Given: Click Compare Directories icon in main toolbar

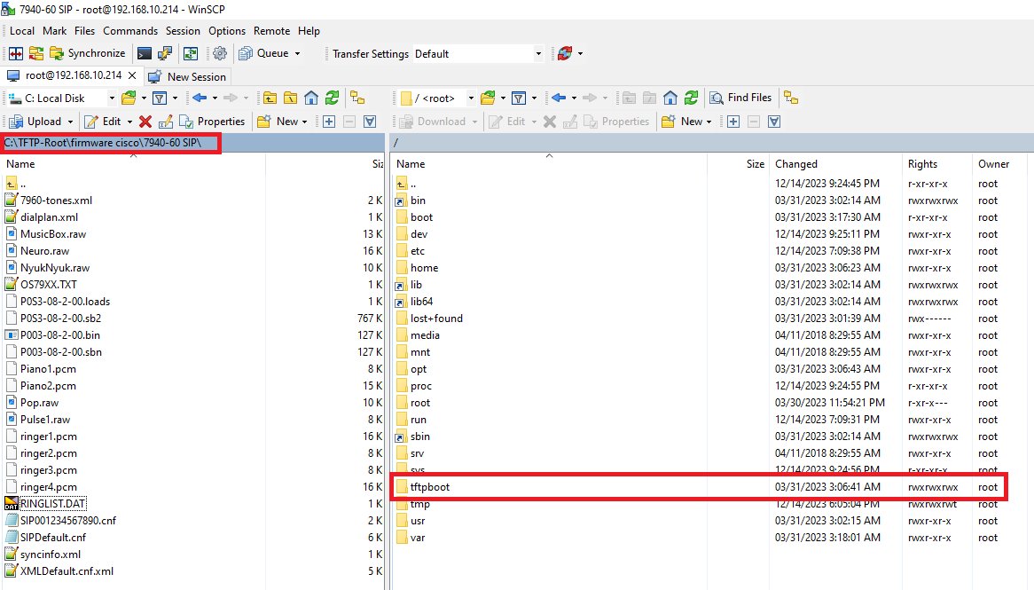Looking at the screenshot, I should coord(16,54).
